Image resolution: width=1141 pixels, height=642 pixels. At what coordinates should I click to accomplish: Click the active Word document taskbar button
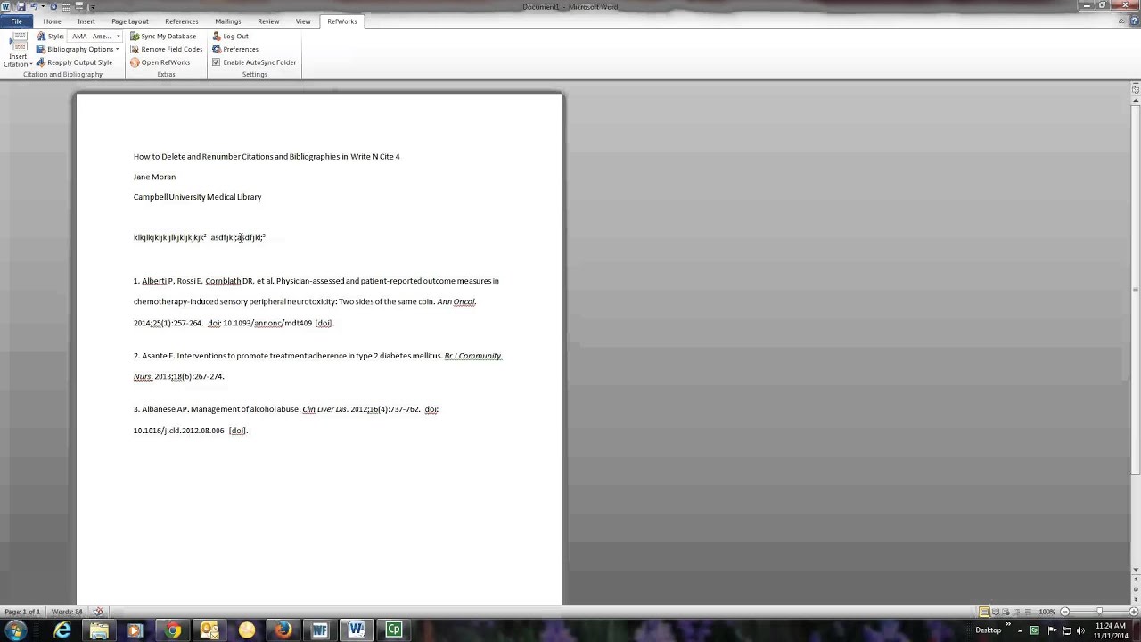pos(357,630)
